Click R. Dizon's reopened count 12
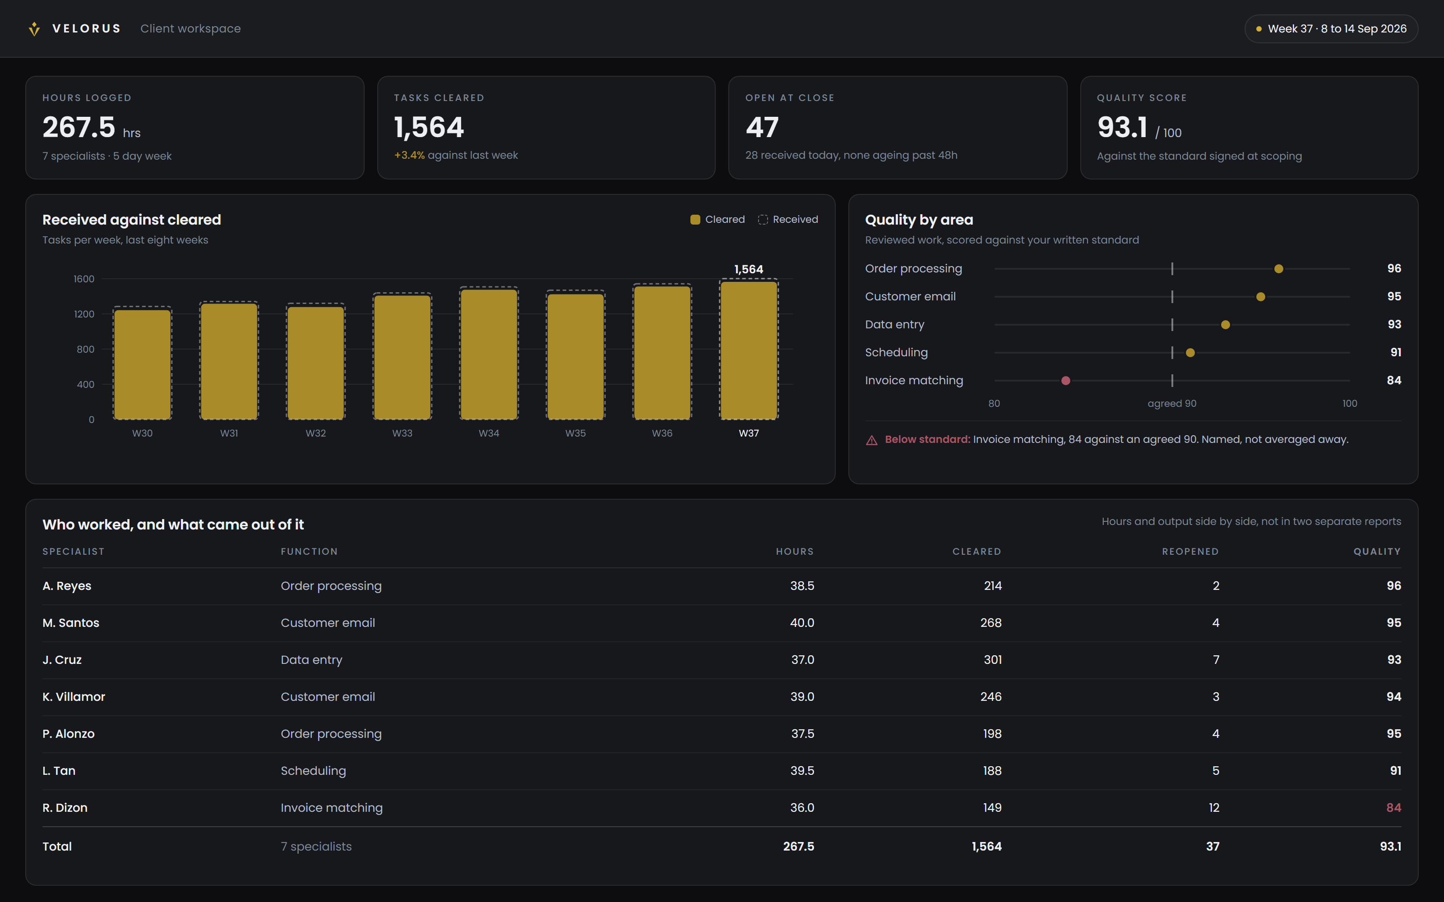The width and height of the screenshot is (1444, 902). 1214,808
